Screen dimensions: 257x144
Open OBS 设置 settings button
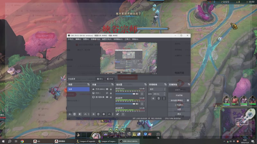coord(179,109)
